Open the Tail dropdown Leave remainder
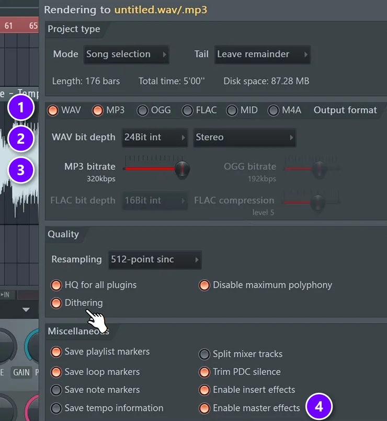The image size is (387, 421). (263, 54)
